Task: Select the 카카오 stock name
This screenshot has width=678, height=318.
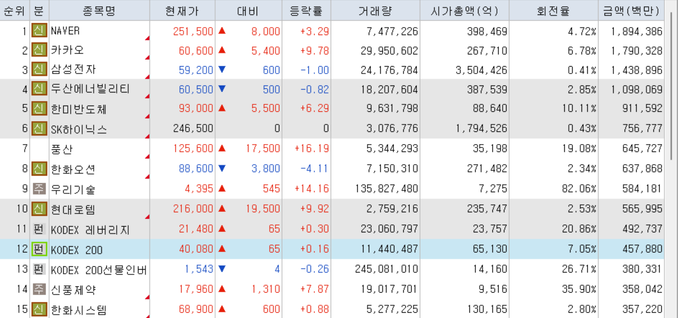Action: coord(67,51)
